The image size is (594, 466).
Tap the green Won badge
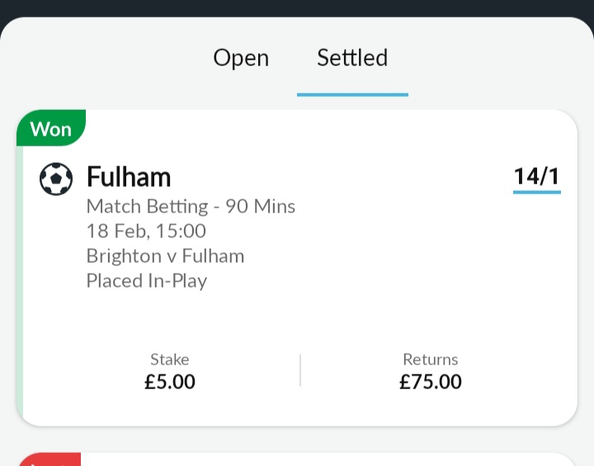(x=51, y=128)
